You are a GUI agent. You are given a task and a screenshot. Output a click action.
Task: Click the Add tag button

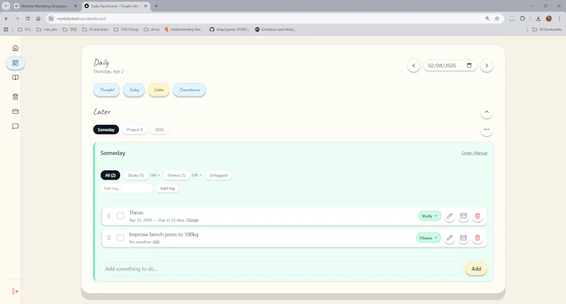(168, 188)
